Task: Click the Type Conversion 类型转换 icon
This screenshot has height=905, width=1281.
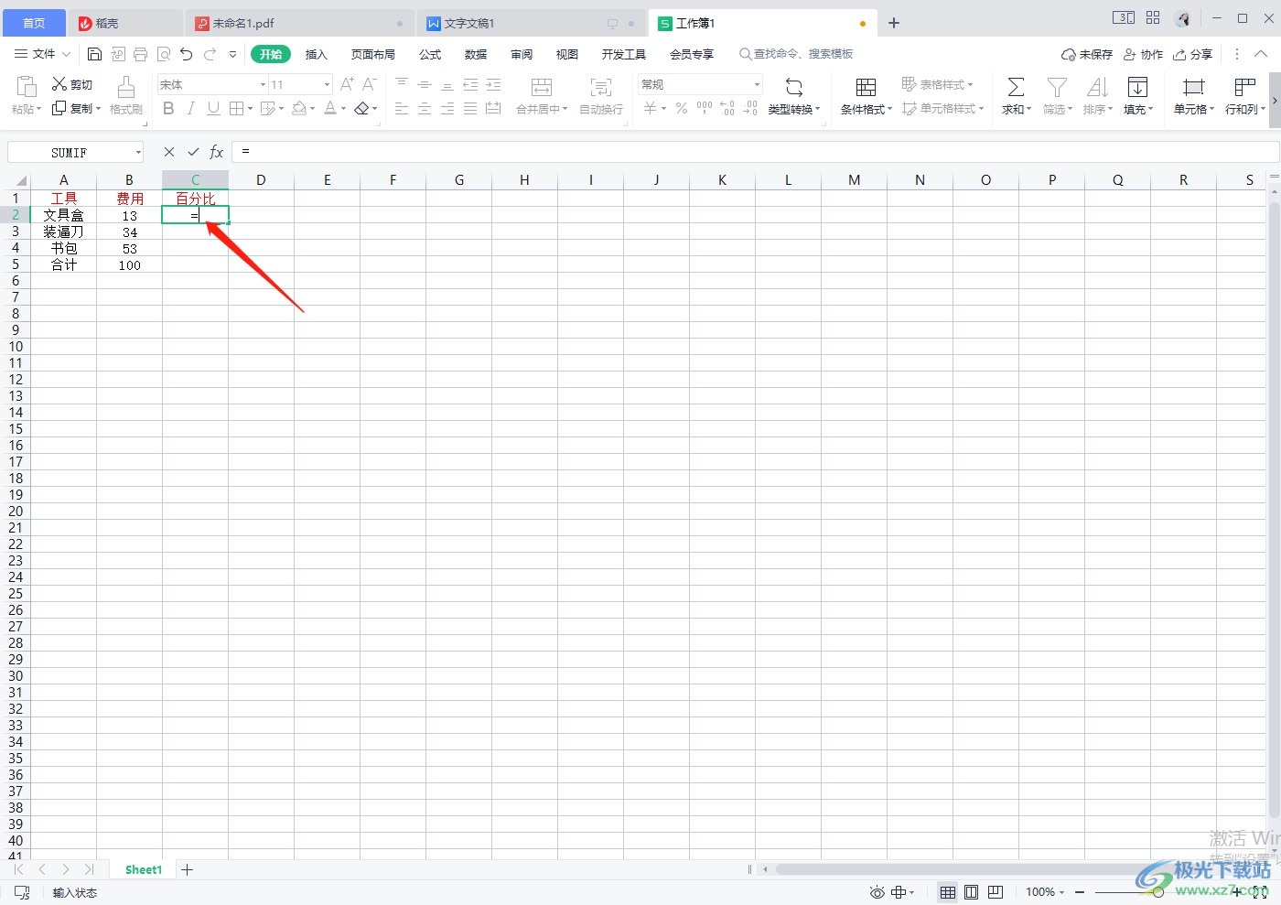Action: point(794,87)
